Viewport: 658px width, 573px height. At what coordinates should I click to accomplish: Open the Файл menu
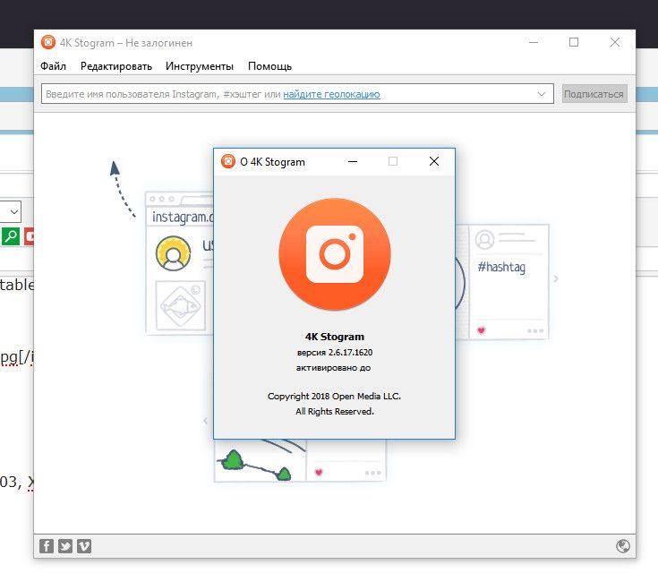(53, 66)
